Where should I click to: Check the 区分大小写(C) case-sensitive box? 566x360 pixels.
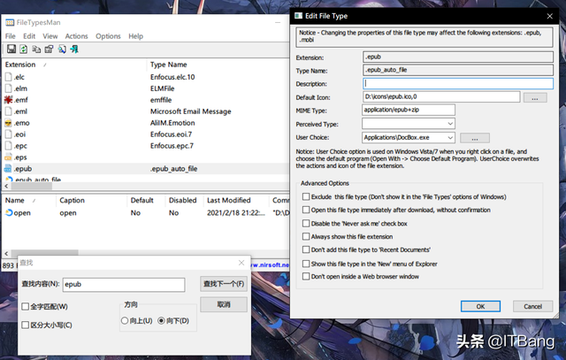tap(26, 325)
